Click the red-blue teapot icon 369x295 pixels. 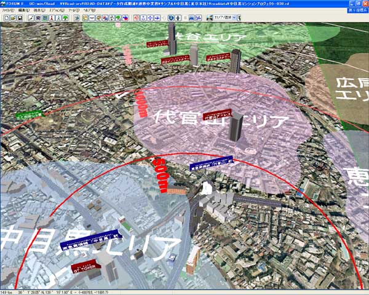click(125, 18)
